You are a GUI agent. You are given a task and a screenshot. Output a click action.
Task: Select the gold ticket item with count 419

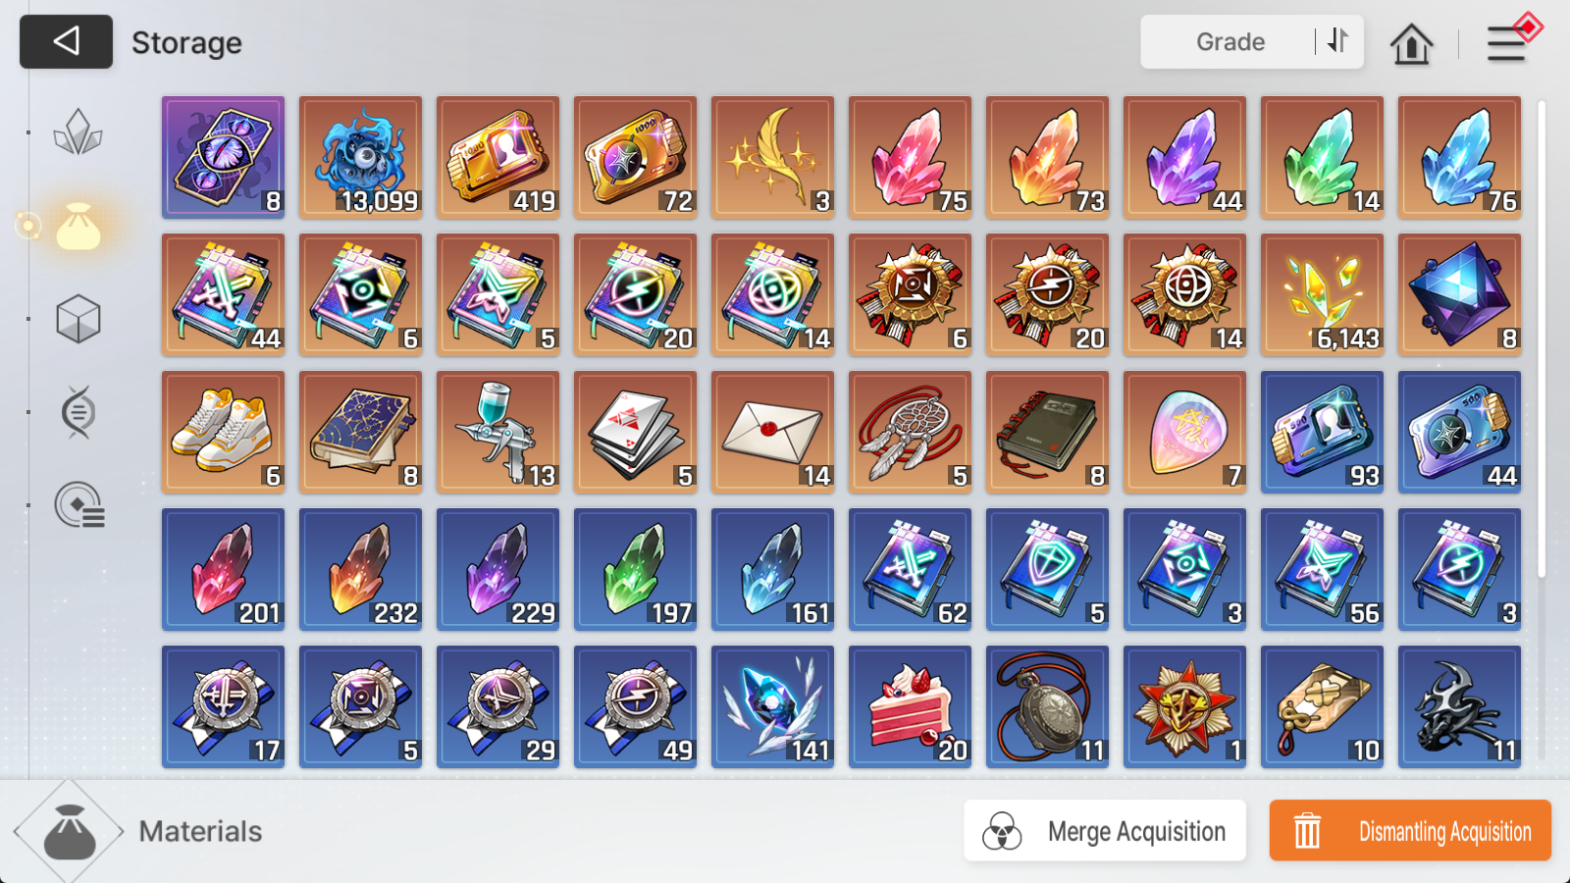click(498, 157)
